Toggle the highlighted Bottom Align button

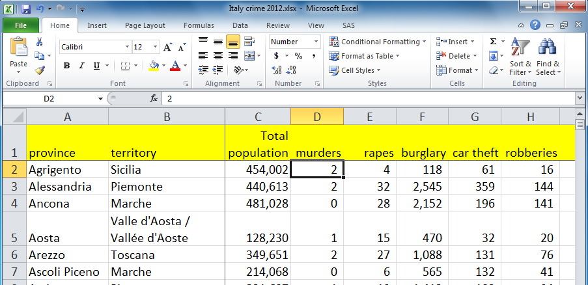[x=233, y=42]
